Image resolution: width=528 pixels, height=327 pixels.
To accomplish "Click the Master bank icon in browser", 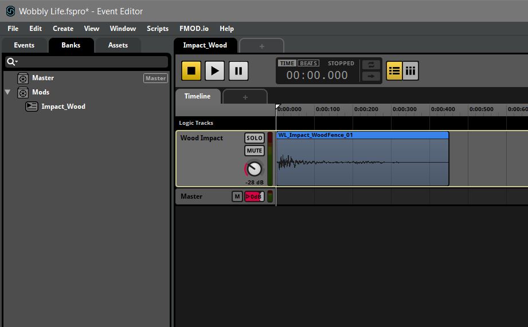I will (23, 78).
